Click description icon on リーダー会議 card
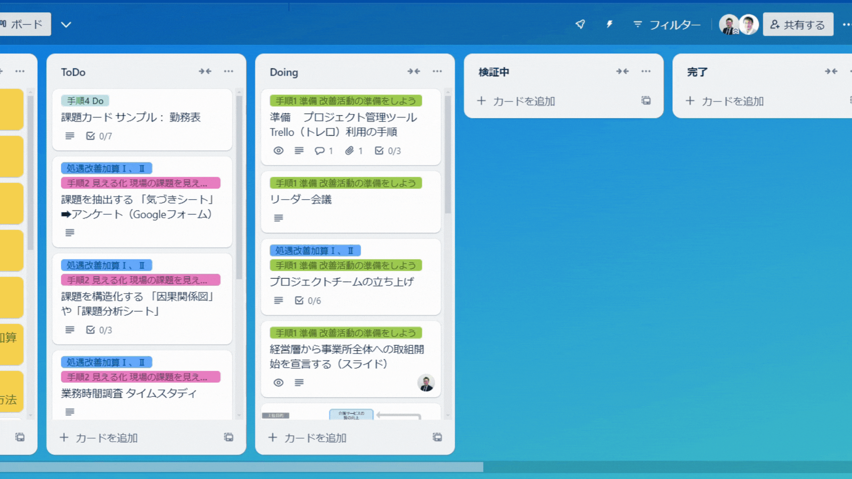The height and width of the screenshot is (479, 852). [278, 218]
